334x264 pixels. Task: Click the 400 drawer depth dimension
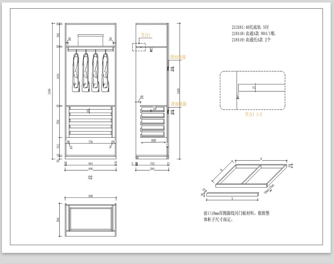click(x=153, y=141)
